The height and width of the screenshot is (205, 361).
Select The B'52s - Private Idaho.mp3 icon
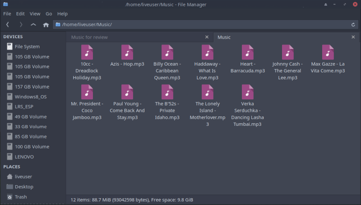coord(167,92)
